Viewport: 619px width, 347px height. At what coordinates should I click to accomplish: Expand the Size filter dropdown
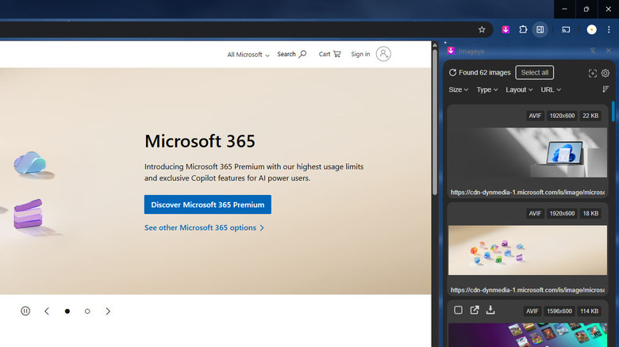[459, 90]
